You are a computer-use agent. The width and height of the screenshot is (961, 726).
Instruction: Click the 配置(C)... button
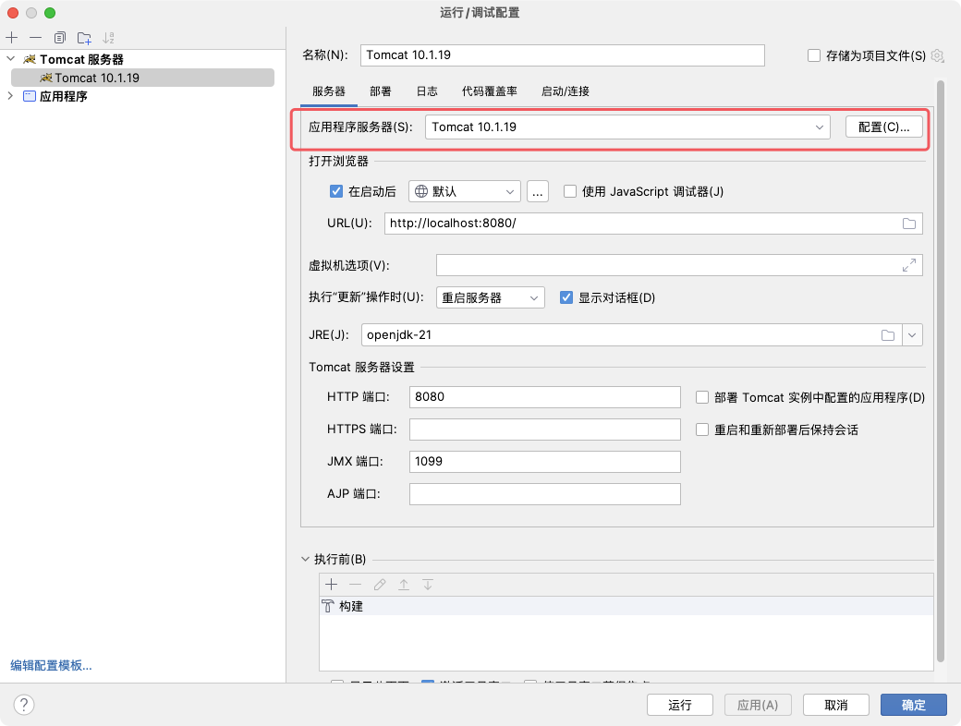883,127
